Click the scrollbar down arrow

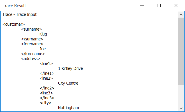click(x=181, y=108)
